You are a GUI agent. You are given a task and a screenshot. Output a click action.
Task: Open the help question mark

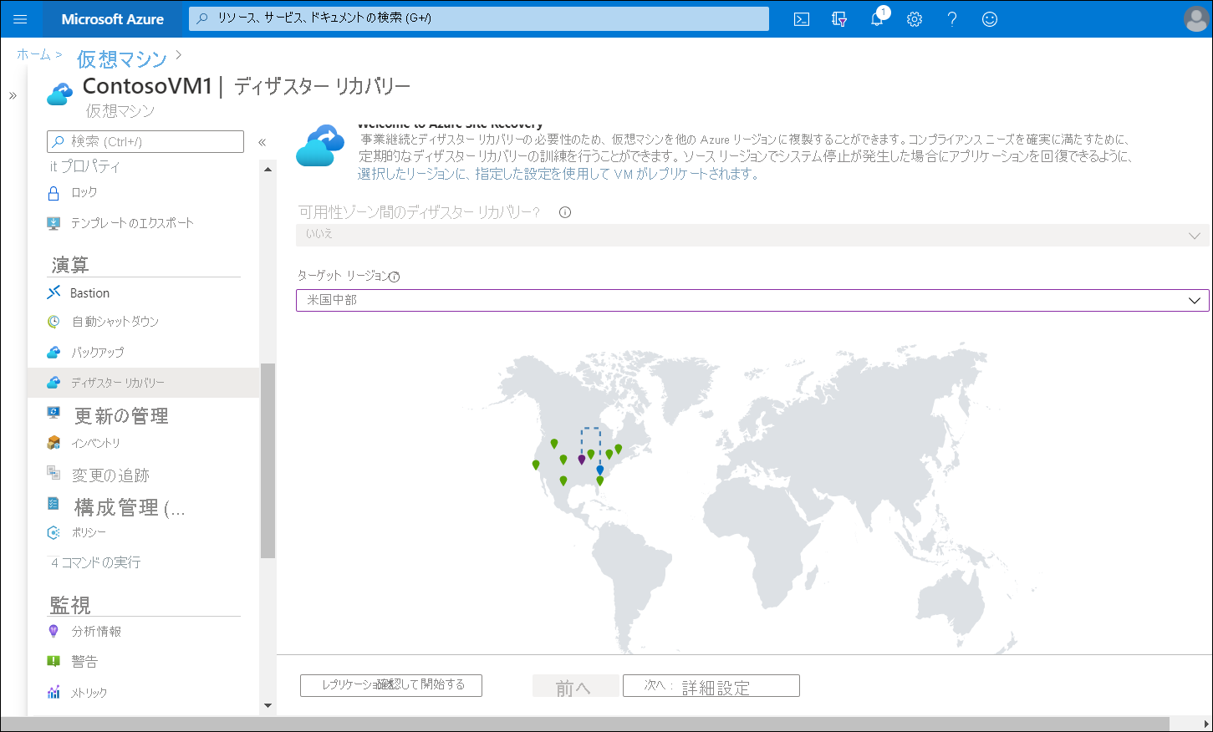pos(952,19)
